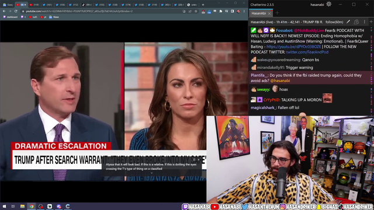Click hasanabi account name in Chatterino title bar
Viewport: 374px width, 210px height.
coord(317,5)
